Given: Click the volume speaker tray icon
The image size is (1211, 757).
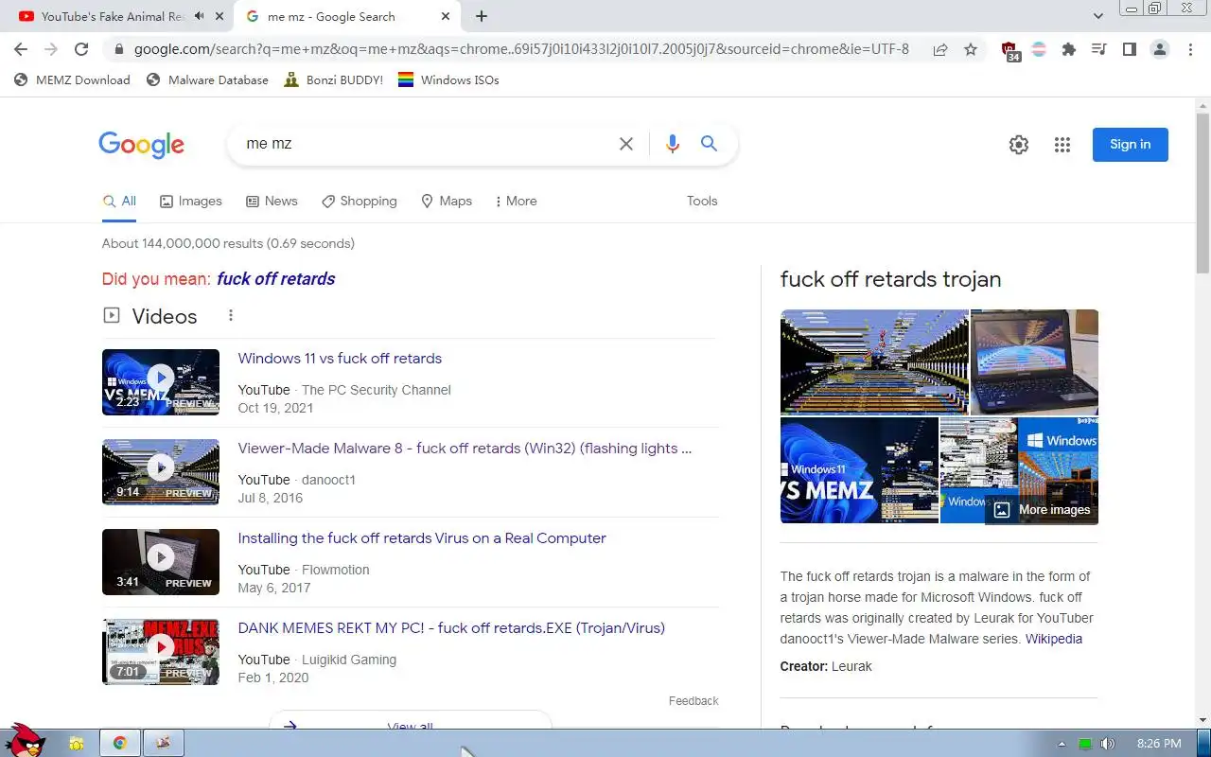Looking at the screenshot, I should 1108,744.
